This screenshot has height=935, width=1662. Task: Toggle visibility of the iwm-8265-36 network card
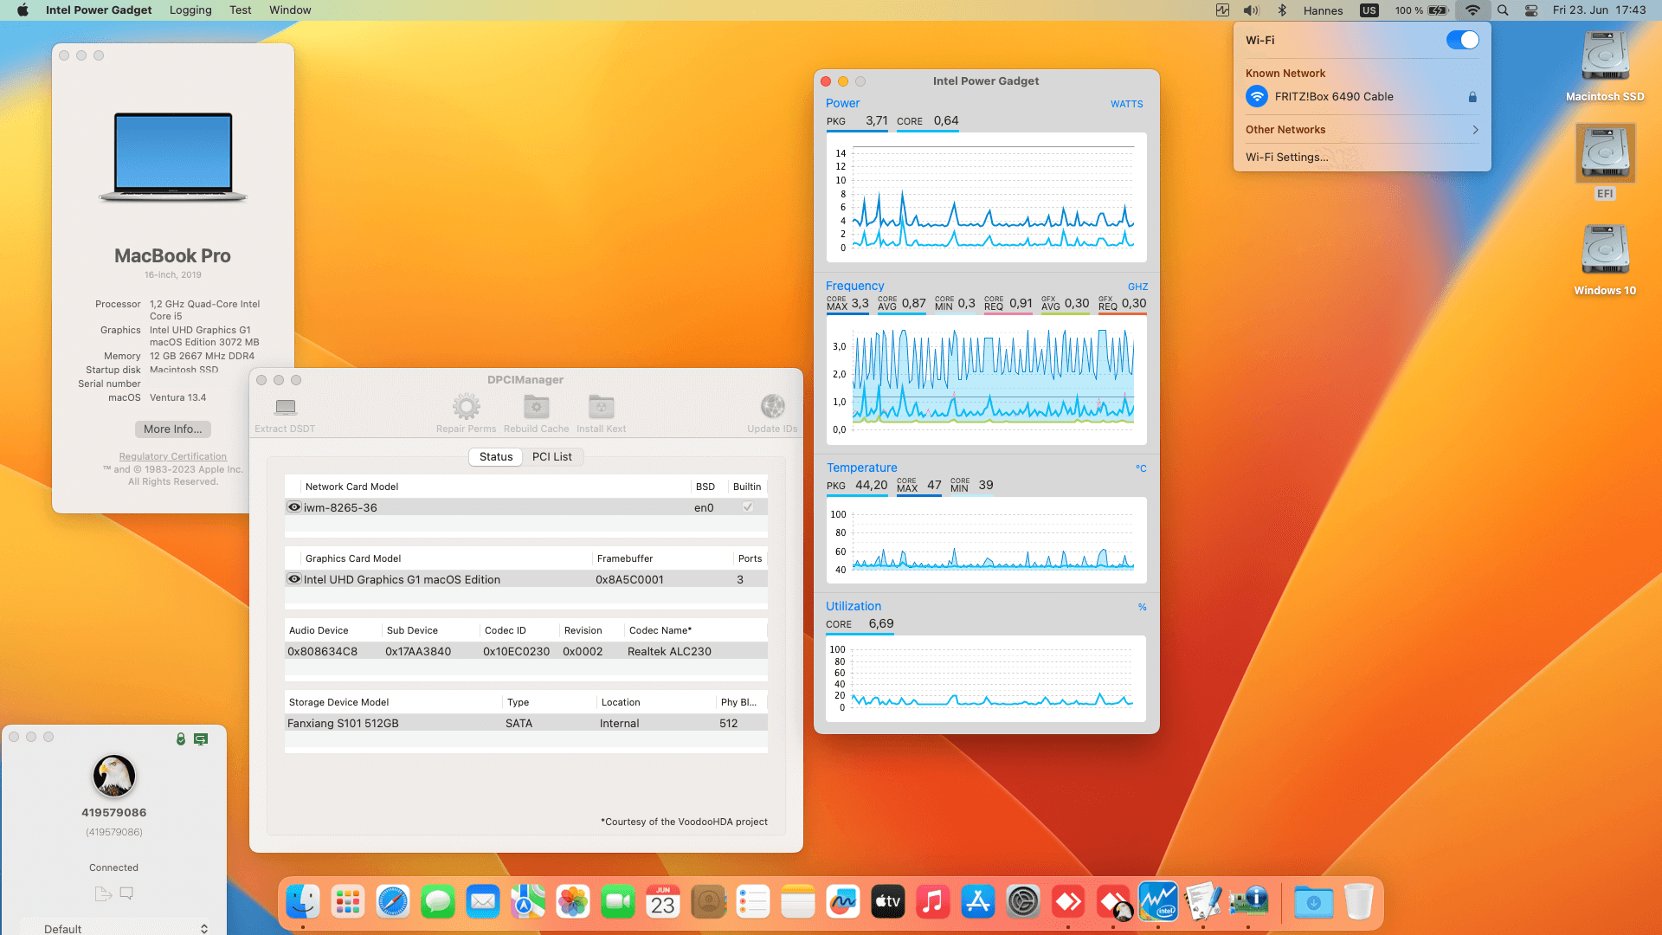click(294, 506)
